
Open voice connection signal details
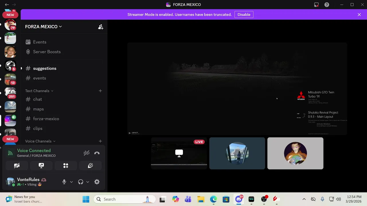coord(10,153)
